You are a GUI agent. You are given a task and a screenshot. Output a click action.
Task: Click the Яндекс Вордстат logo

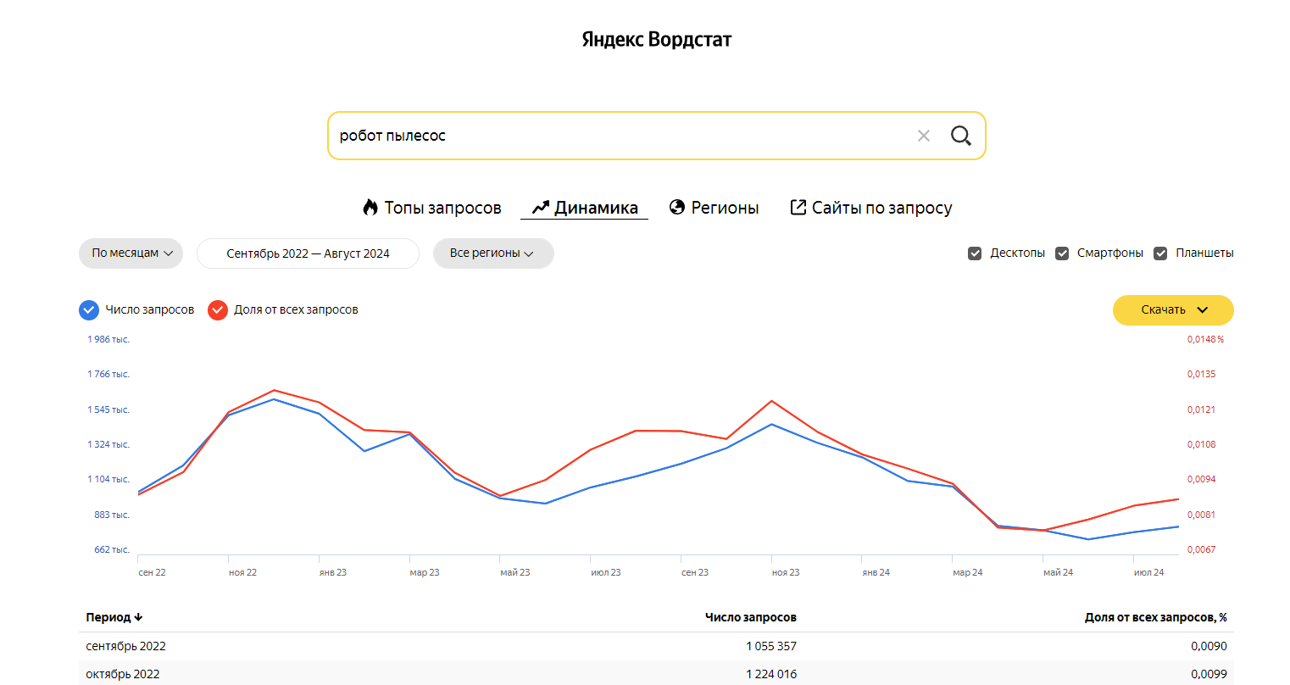click(656, 39)
